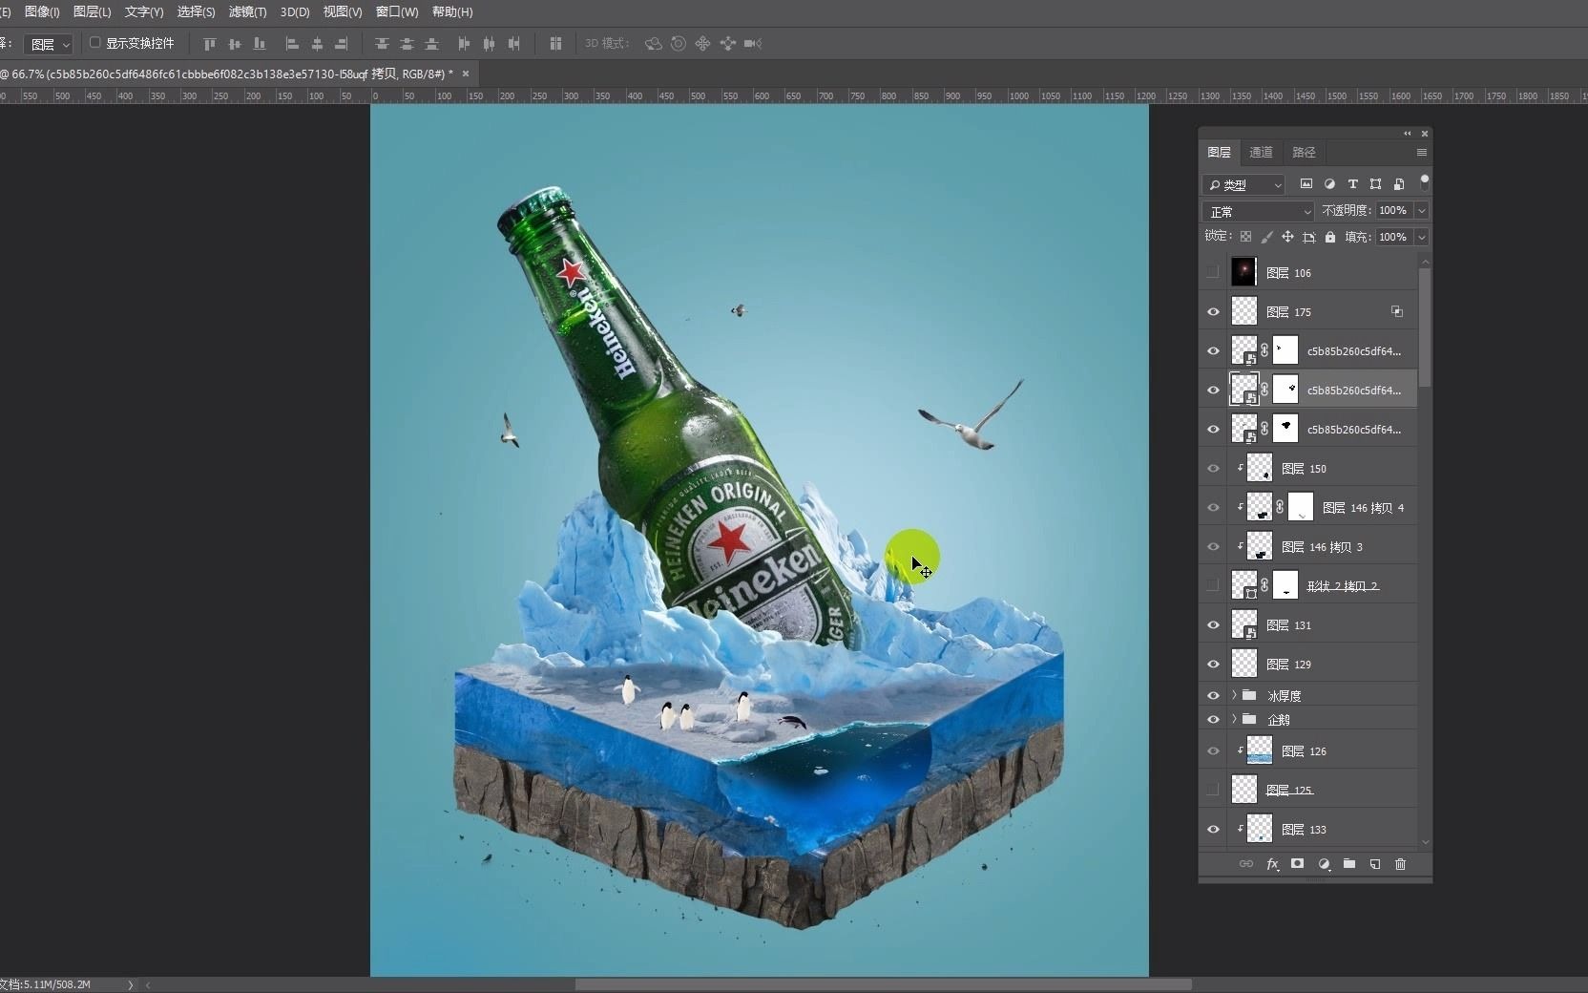The height and width of the screenshot is (993, 1588).
Task: Open the 正常 blend mode dropdown
Action: 1258,211
